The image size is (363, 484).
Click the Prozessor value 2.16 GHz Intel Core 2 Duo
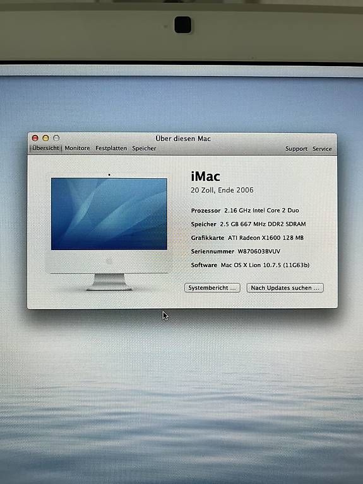pos(261,210)
